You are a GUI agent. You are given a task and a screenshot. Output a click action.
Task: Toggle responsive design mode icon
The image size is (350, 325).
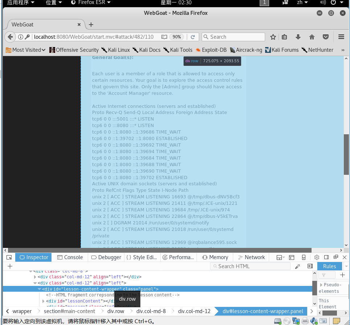[x=304, y=258]
